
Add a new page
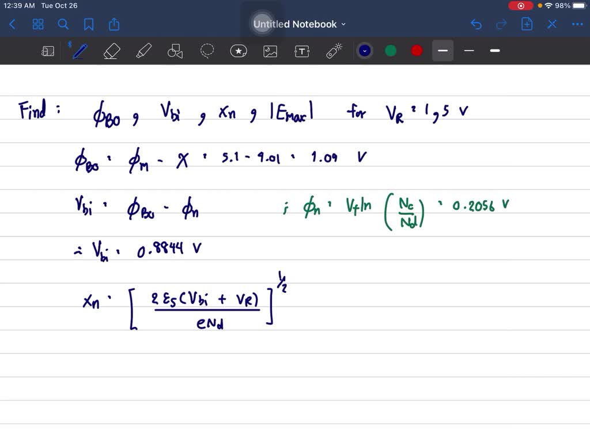tap(527, 24)
